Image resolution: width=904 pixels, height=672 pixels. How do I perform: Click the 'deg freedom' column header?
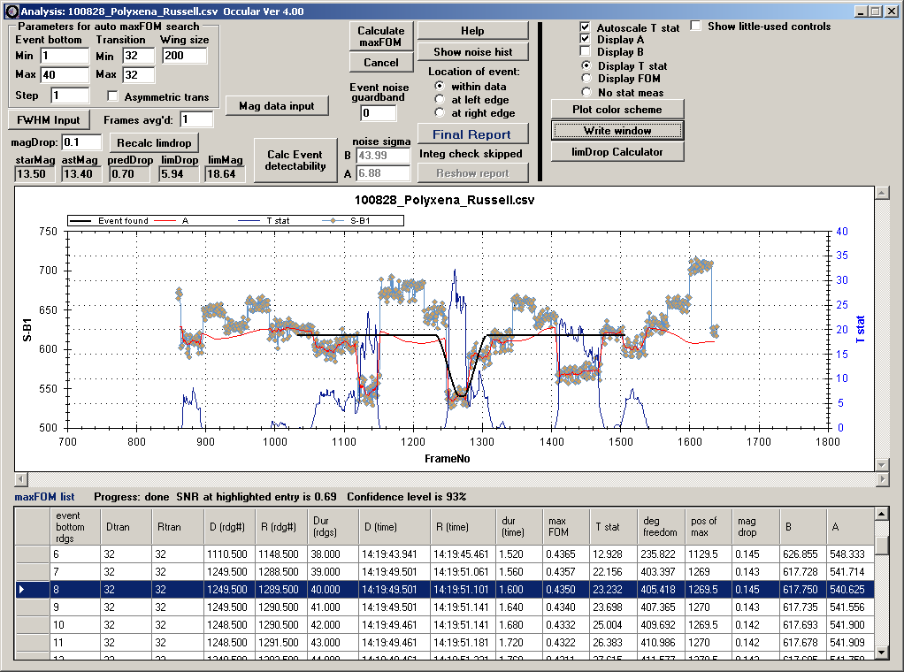pyautogui.click(x=660, y=527)
